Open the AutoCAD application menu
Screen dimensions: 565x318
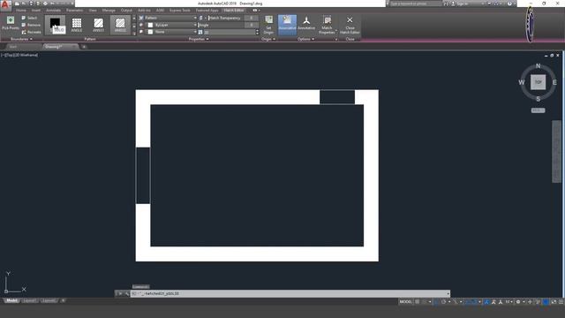coord(5,4)
